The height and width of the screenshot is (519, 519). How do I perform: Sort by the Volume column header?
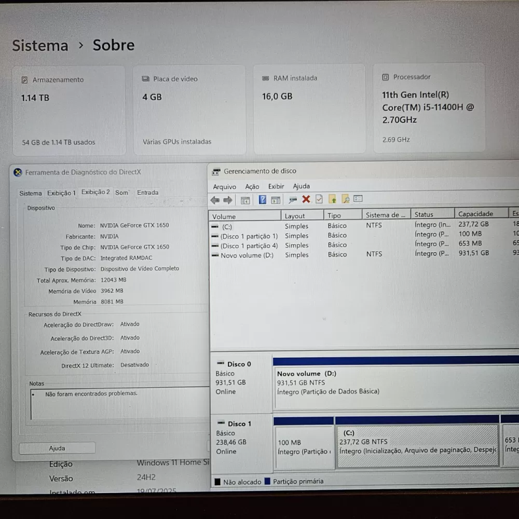pos(244,216)
